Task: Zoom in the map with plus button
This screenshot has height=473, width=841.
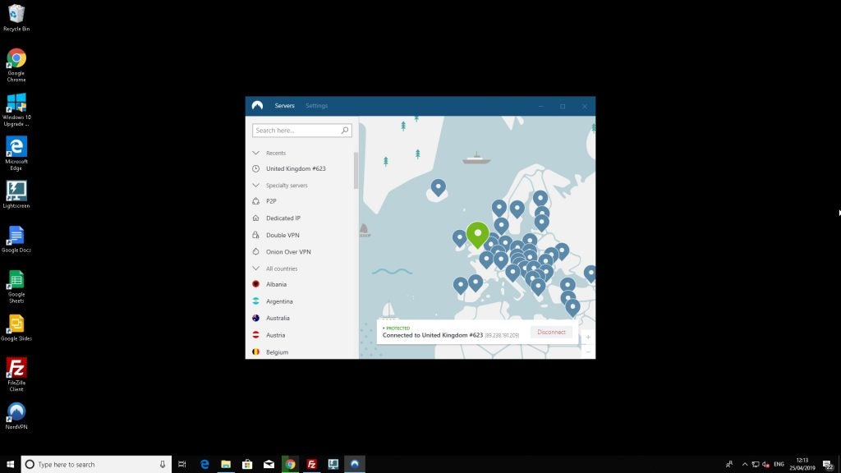Action: point(588,337)
